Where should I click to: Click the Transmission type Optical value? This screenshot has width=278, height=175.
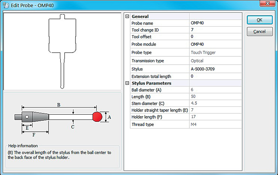215,61
